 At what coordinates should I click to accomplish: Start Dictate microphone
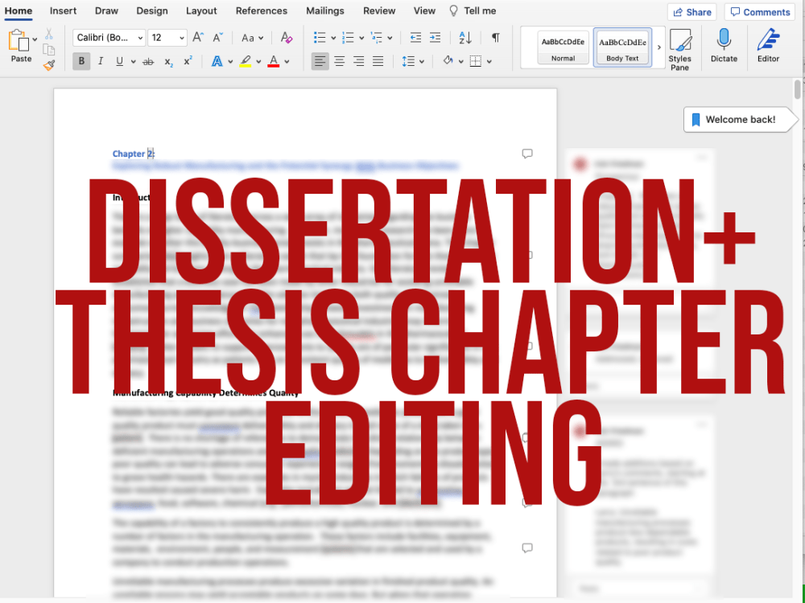click(x=724, y=45)
